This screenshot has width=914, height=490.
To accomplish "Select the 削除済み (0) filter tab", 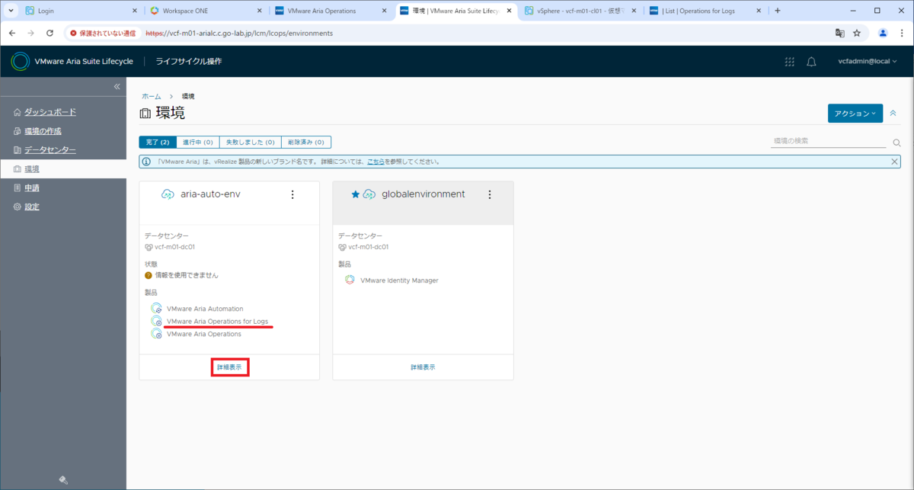I will coord(306,142).
